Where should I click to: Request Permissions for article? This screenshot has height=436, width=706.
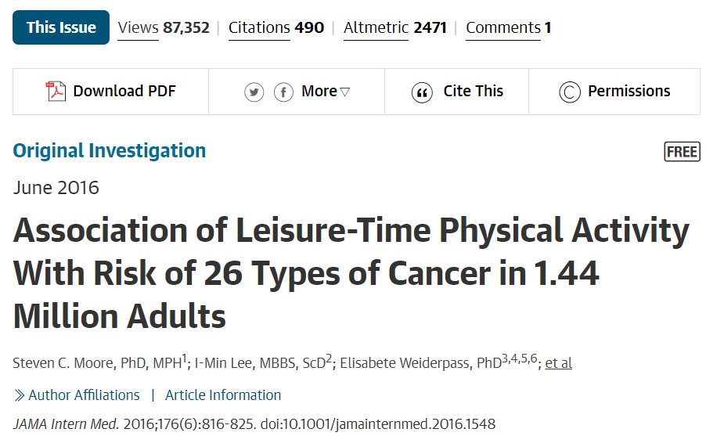pyautogui.click(x=614, y=92)
